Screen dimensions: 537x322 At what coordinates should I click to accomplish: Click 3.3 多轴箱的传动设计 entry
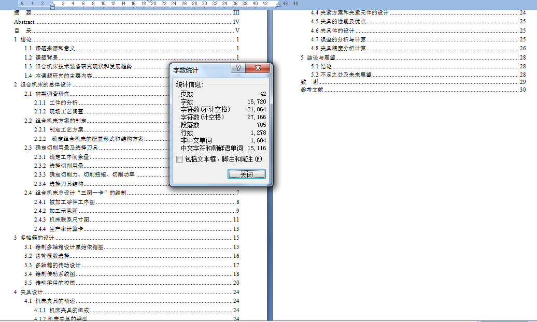click(132, 265)
